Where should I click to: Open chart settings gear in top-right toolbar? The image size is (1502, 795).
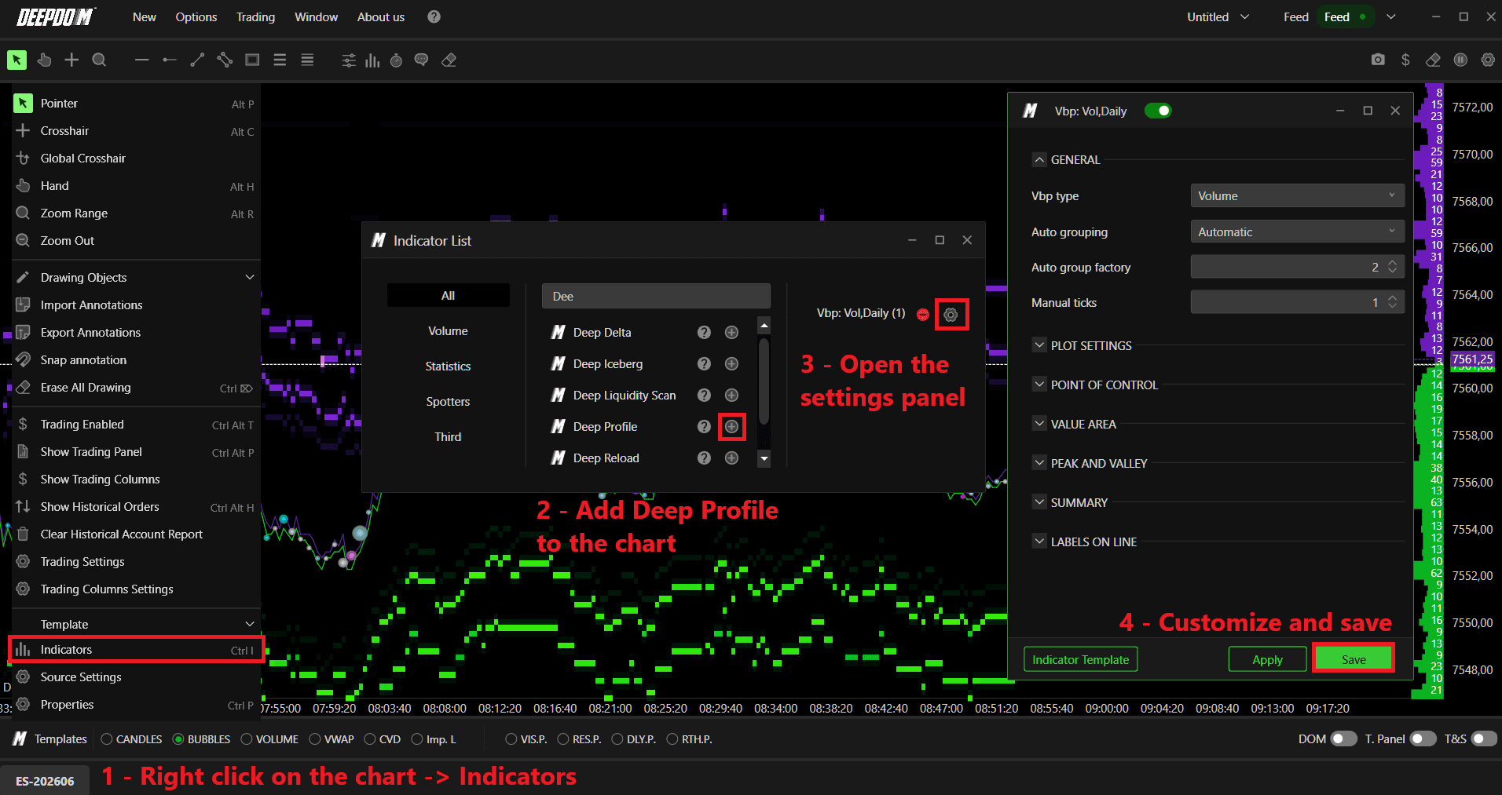(x=1488, y=60)
